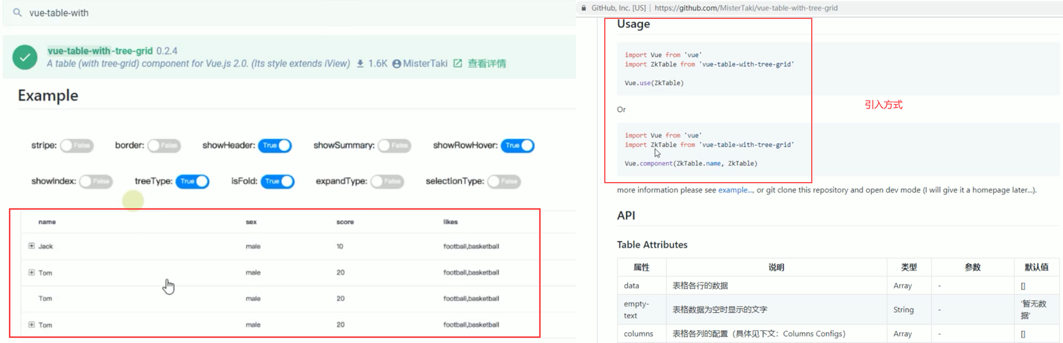Click the male cell in Jack's row

click(x=253, y=247)
